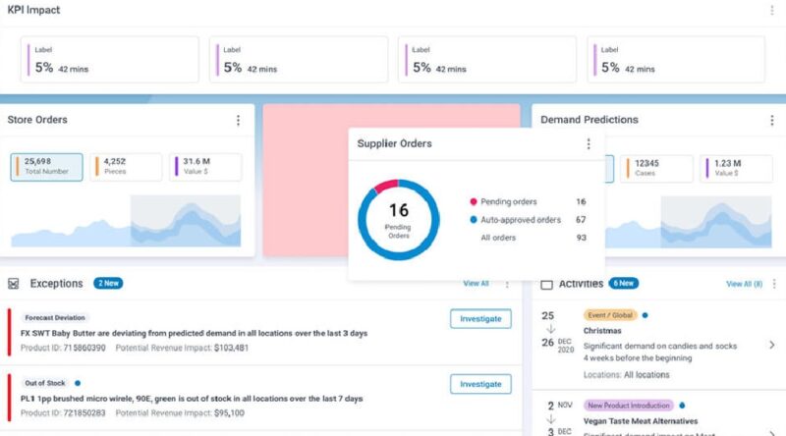Open Supplier Orders options menu

tap(589, 144)
